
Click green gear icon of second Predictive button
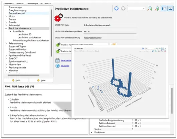pos(58,51)
